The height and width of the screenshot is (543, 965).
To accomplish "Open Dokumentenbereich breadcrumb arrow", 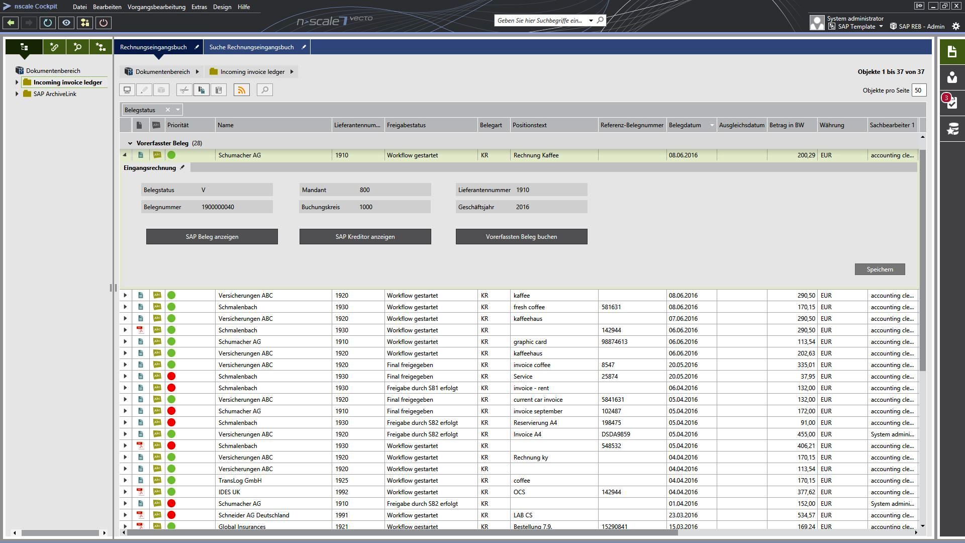I will click(198, 71).
